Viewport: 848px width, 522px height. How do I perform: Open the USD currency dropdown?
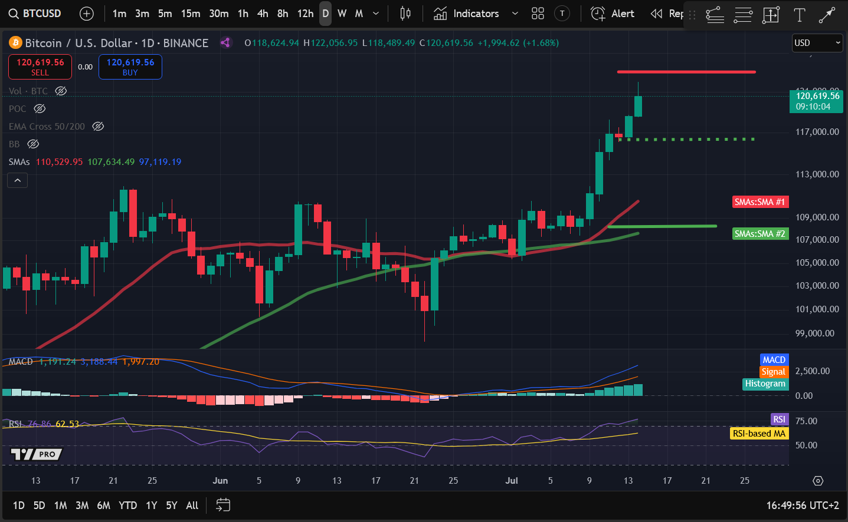[817, 42]
